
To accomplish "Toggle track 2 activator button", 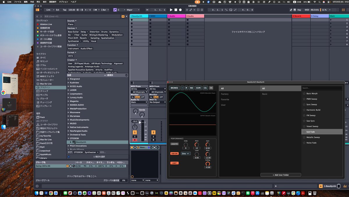I will pos(153,132).
